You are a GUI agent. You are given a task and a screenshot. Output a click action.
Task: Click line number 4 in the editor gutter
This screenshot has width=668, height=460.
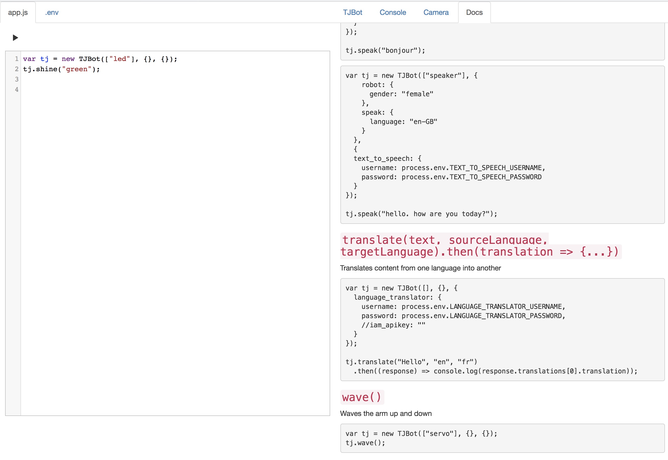(x=16, y=89)
